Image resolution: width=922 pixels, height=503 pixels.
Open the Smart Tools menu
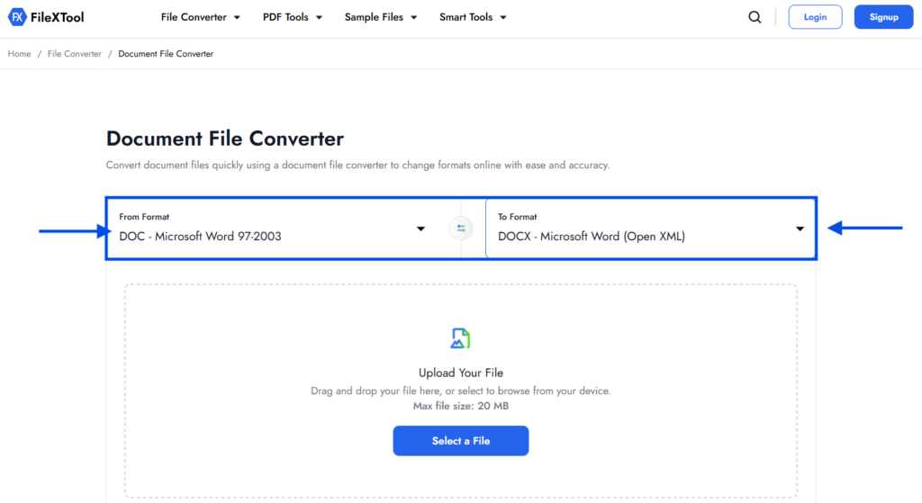(473, 17)
